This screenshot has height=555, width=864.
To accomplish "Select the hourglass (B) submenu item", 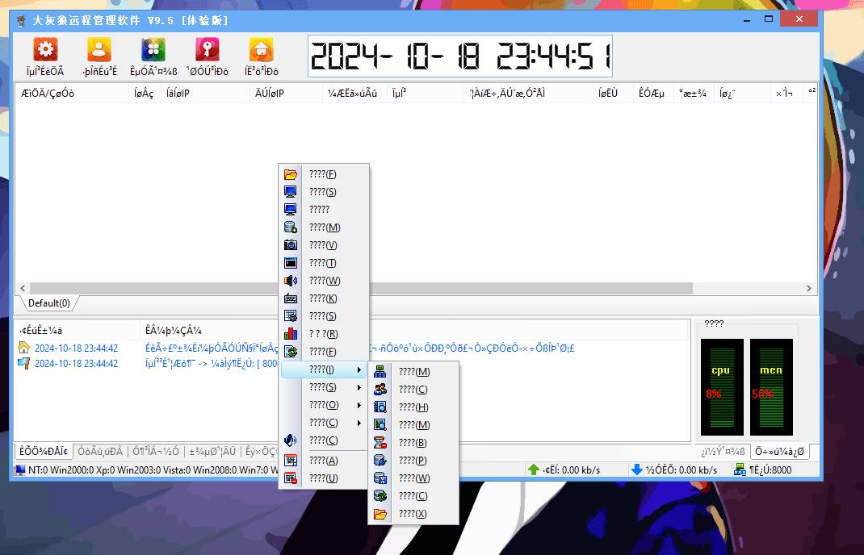I will (x=413, y=443).
